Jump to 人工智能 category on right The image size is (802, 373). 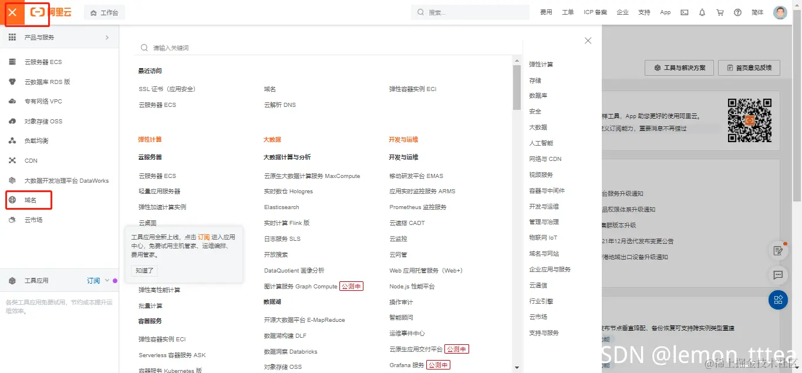pos(541,143)
